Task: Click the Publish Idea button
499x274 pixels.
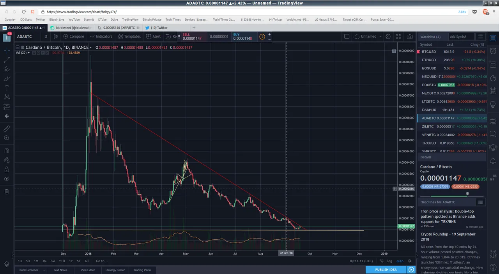Action: [x=386, y=269]
